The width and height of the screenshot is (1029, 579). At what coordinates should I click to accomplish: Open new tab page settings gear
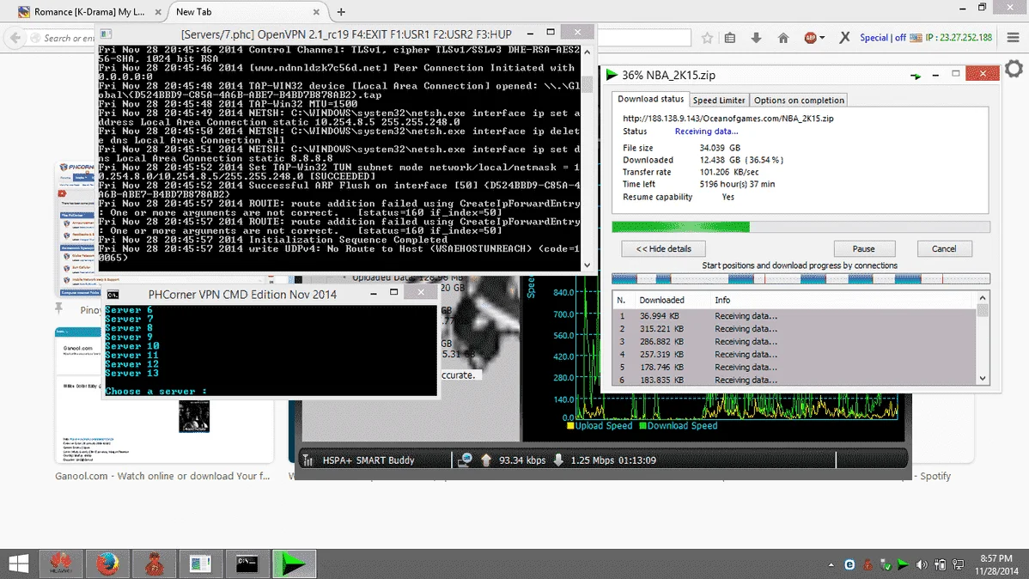coord(1014,68)
